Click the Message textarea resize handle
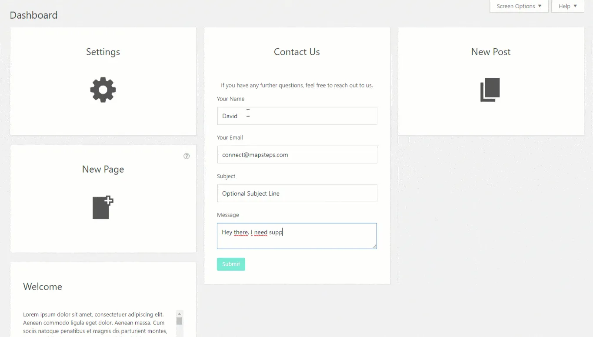The image size is (593, 337). pos(374,246)
